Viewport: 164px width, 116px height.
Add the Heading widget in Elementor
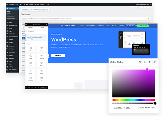(42, 49)
